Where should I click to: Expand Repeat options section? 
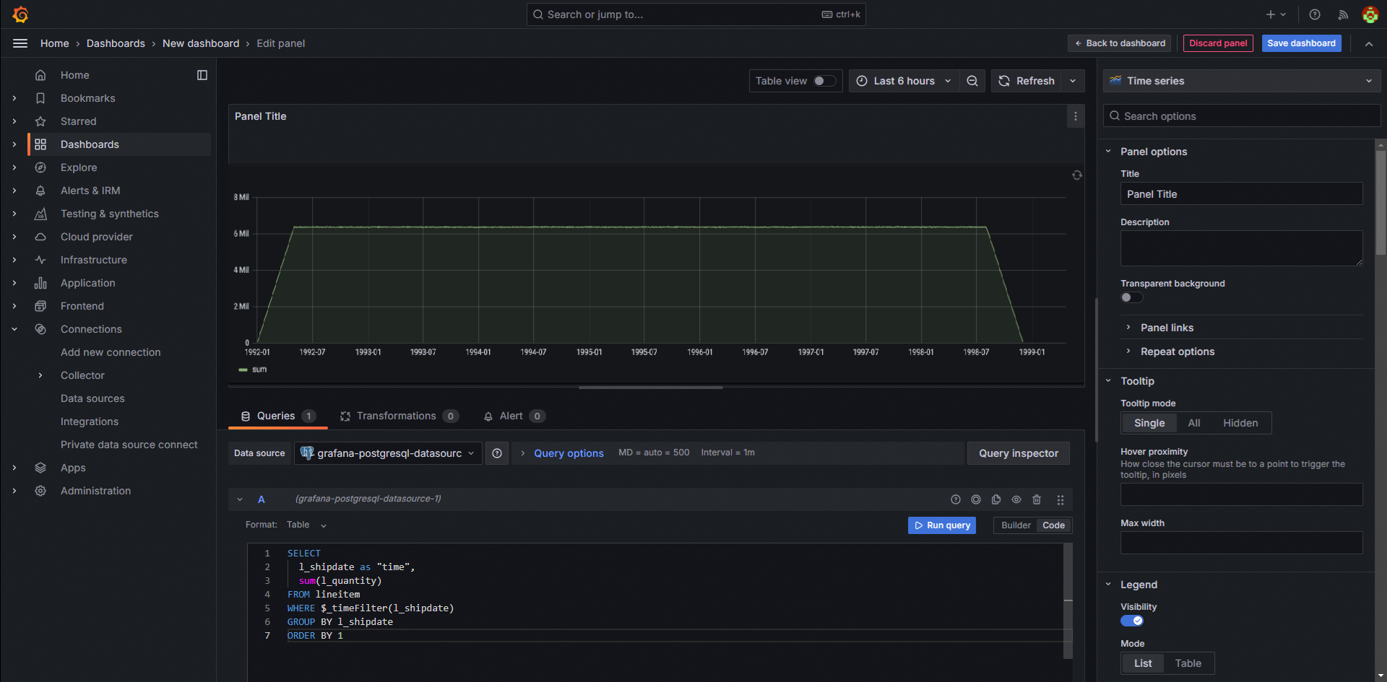pos(1170,351)
